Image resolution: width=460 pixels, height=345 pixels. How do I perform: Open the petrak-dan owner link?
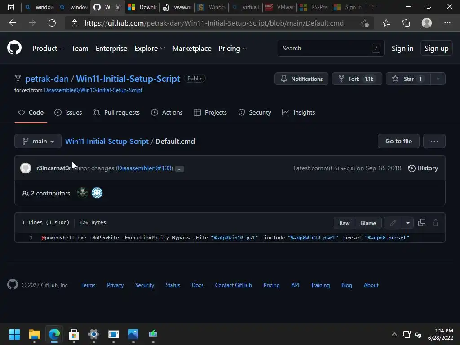(47, 79)
